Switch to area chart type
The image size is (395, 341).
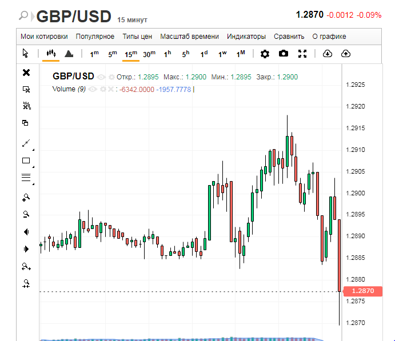pyautogui.click(x=69, y=54)
